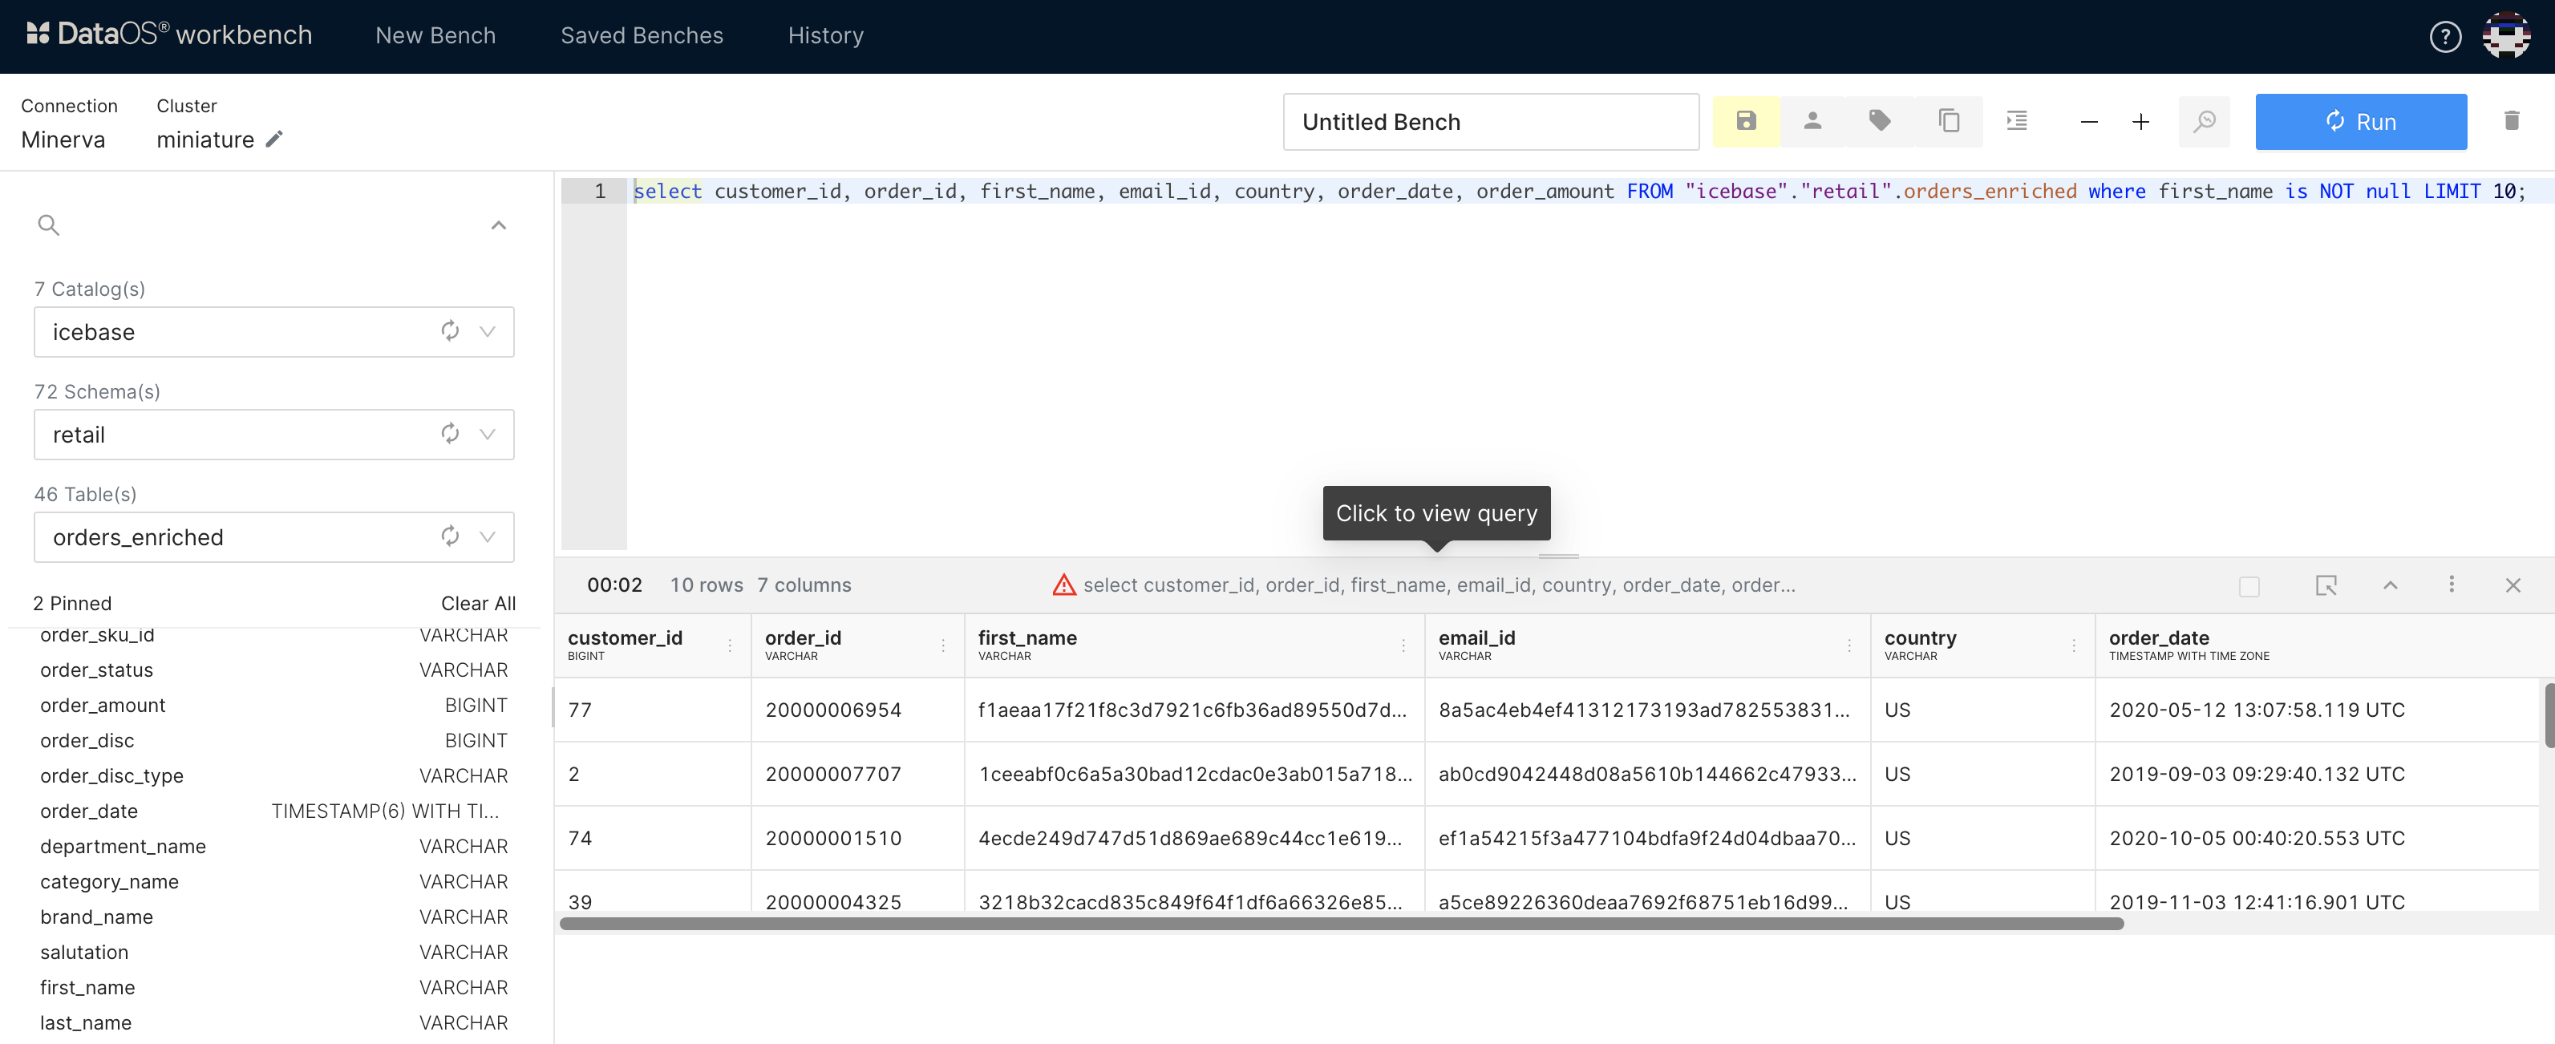Click the truncated query text in results bar
The image size is (2555, 1044).
pos(1438,585)
